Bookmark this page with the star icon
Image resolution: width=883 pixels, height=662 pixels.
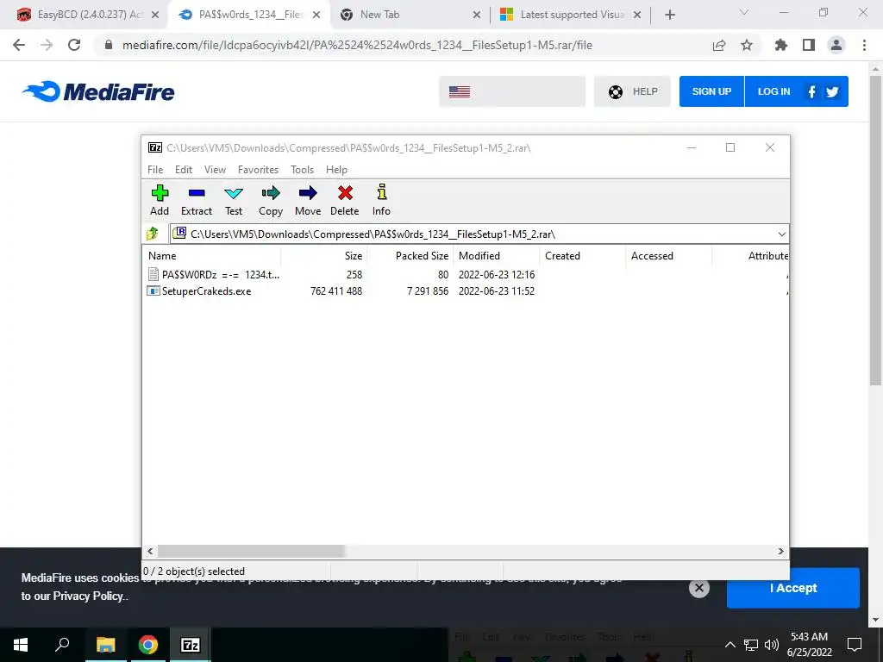pyautogui.click(x=747, y=45)
